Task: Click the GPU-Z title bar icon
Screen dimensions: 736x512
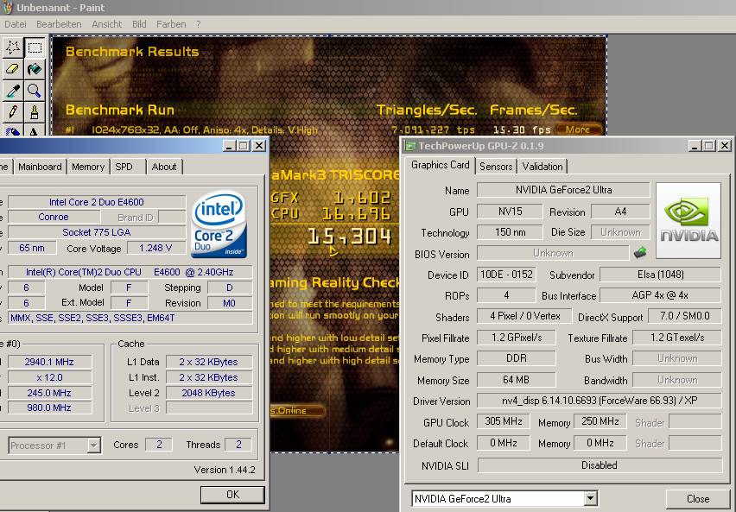Action: coord(410,146)
